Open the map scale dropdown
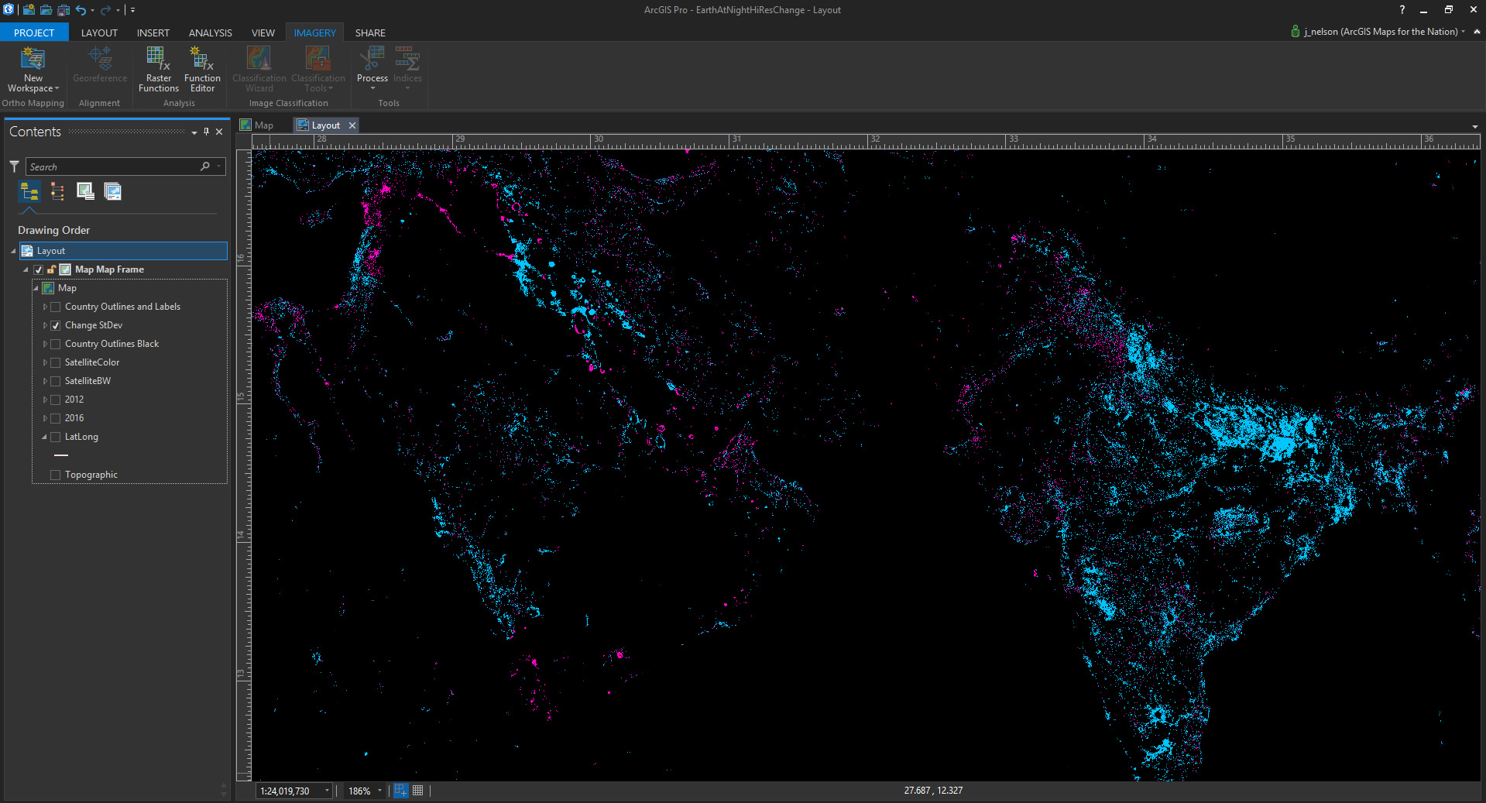 (x=327, y=791)
